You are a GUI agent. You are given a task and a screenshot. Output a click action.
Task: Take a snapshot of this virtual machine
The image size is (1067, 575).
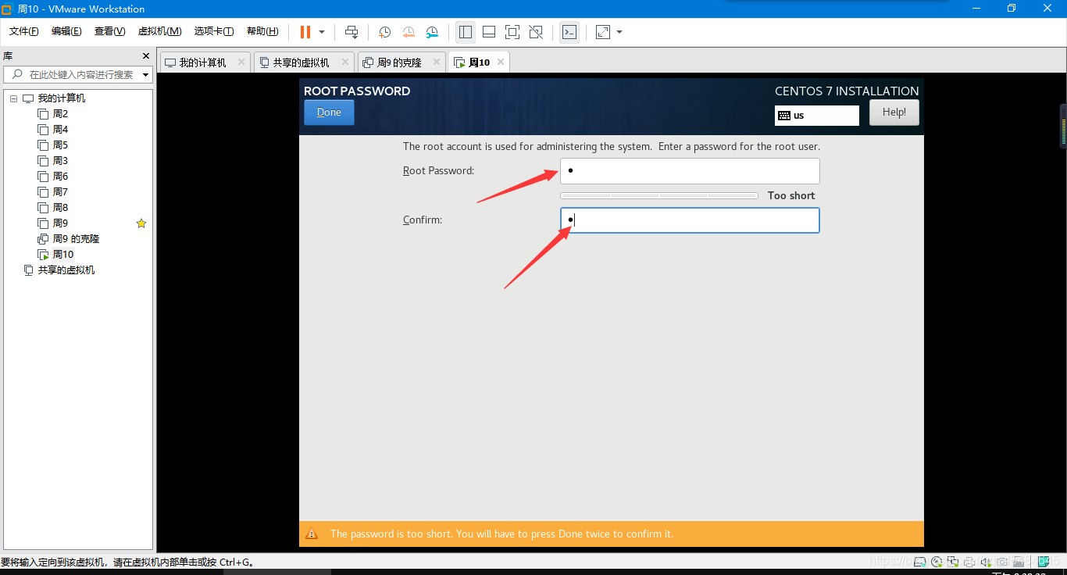click(x=385, y=32)
